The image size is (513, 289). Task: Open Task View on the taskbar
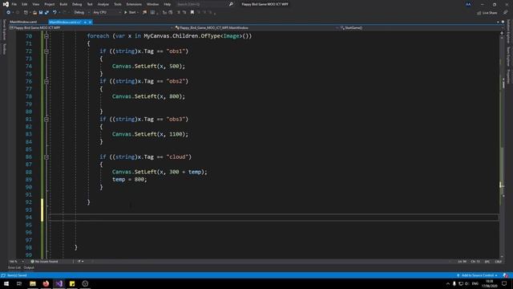tap(19, 283)
